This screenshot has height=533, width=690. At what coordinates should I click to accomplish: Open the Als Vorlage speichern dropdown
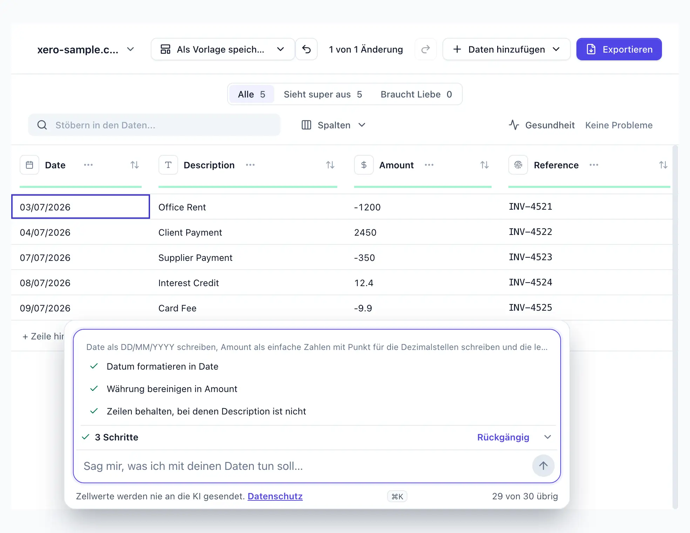(223, 49)
